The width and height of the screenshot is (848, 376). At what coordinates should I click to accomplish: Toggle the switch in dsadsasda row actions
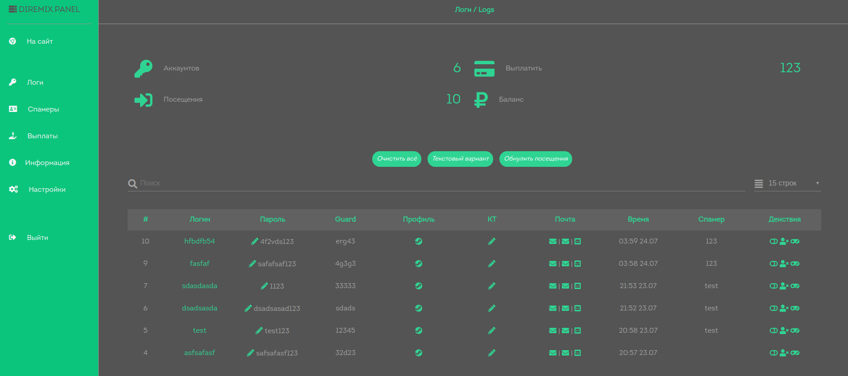point(773,308)
